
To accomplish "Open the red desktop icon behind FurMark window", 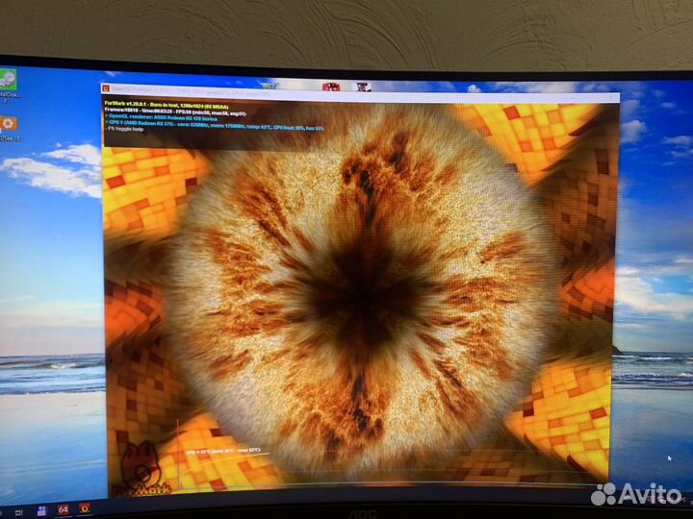I will point(331,86).
